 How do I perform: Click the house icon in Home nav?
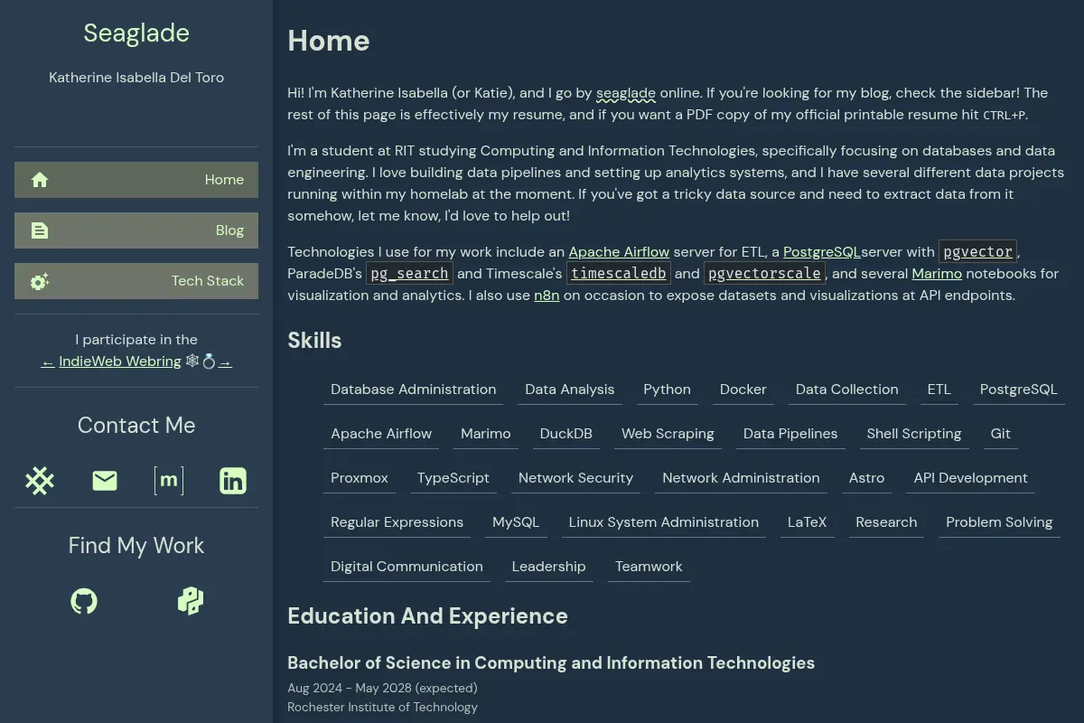40,180
